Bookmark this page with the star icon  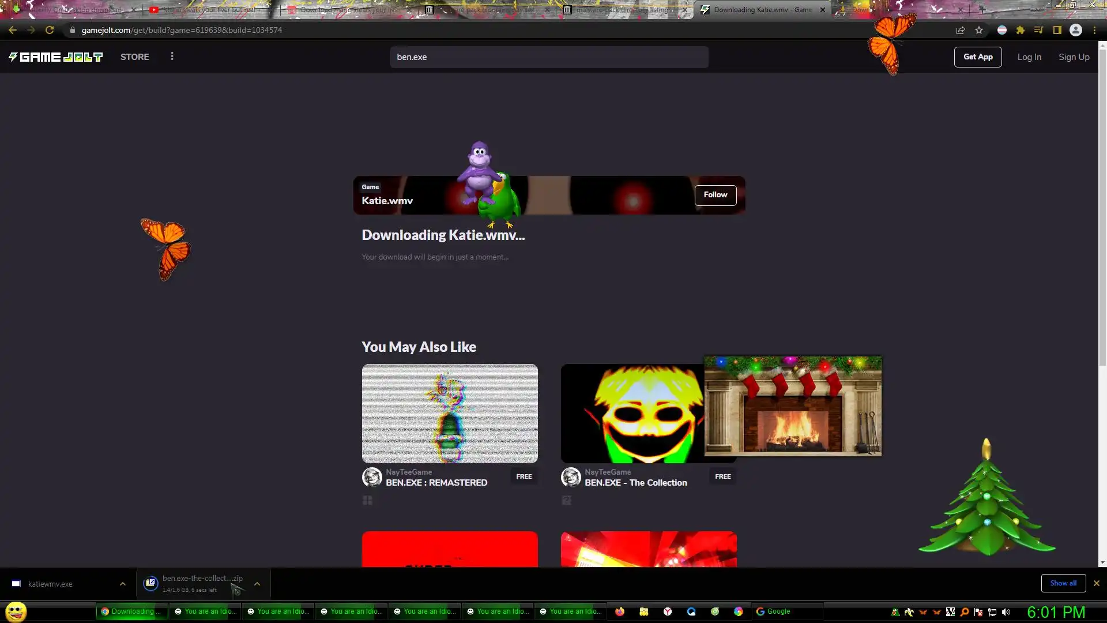(x=979, y=30)
